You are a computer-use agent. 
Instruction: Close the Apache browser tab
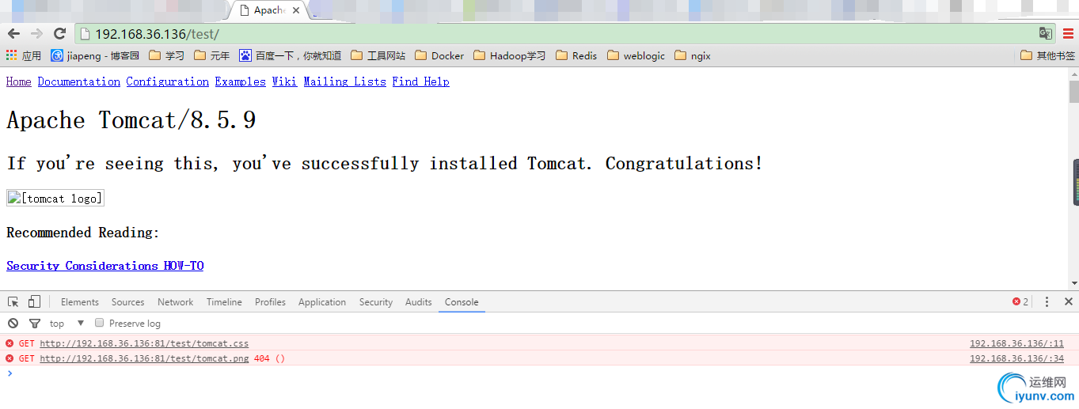[x=297, y=10]
